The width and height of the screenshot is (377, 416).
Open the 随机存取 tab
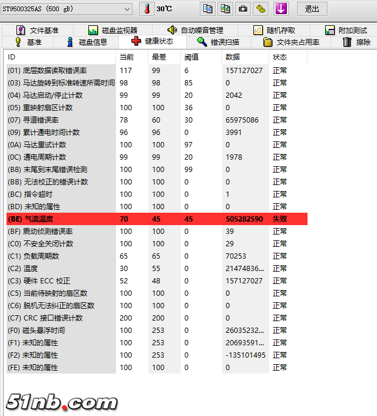coord(275,30)
